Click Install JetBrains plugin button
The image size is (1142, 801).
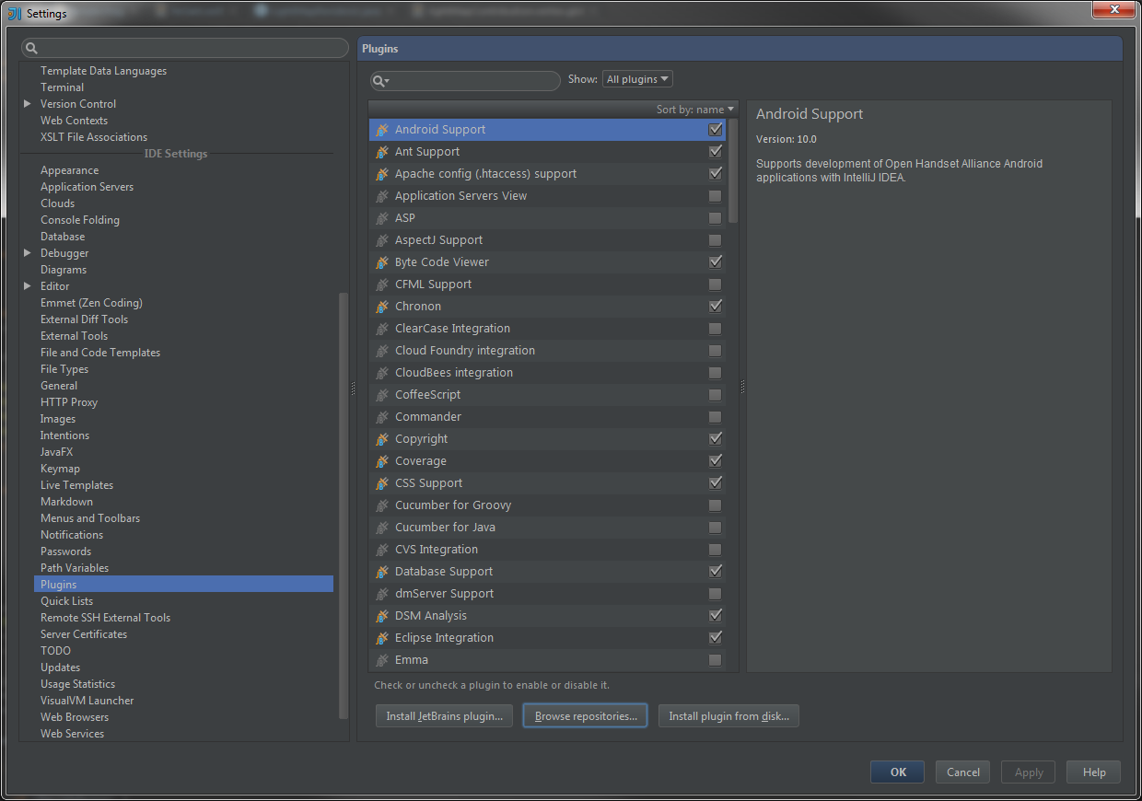pos(444,716)
